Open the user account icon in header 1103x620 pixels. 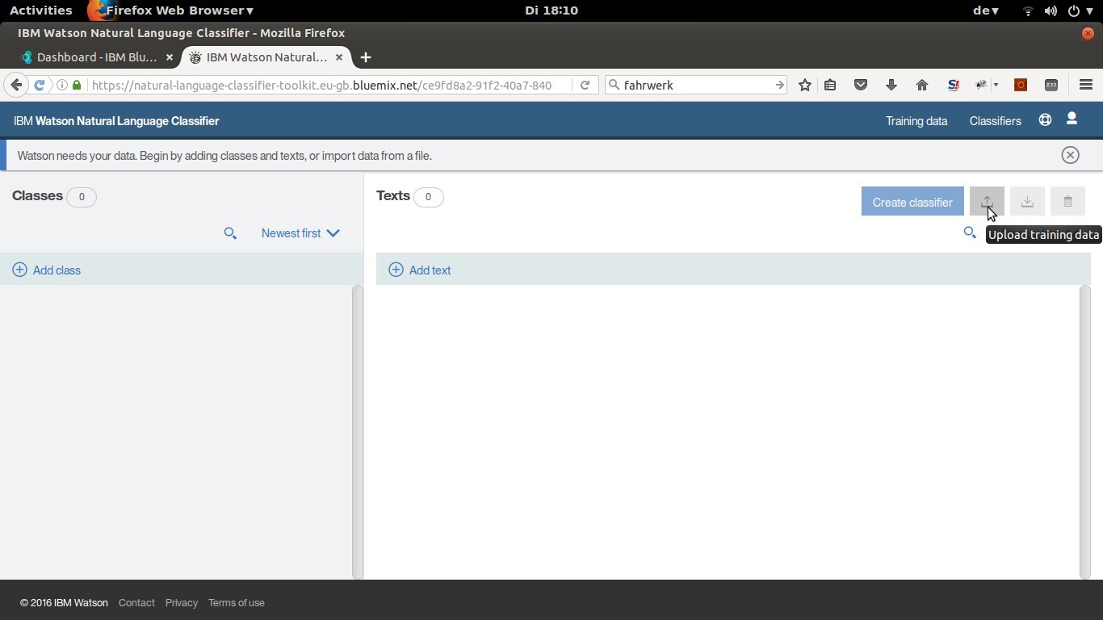click(x=1072, y=119)
